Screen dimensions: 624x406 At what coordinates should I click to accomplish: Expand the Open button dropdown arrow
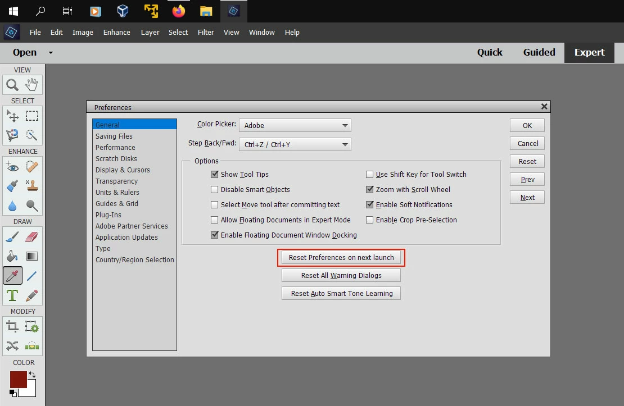point(51,52)
